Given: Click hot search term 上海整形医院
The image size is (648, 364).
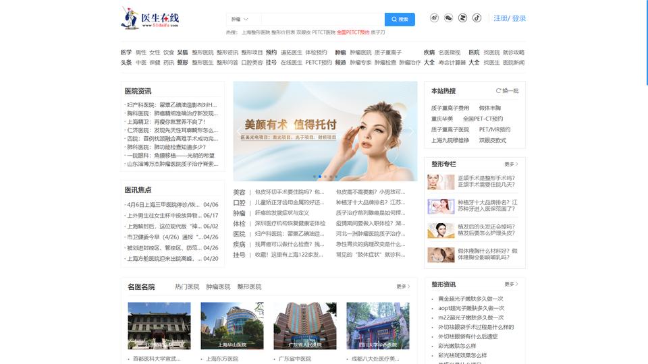Looking at the screenshot, I should pos(255,32).
